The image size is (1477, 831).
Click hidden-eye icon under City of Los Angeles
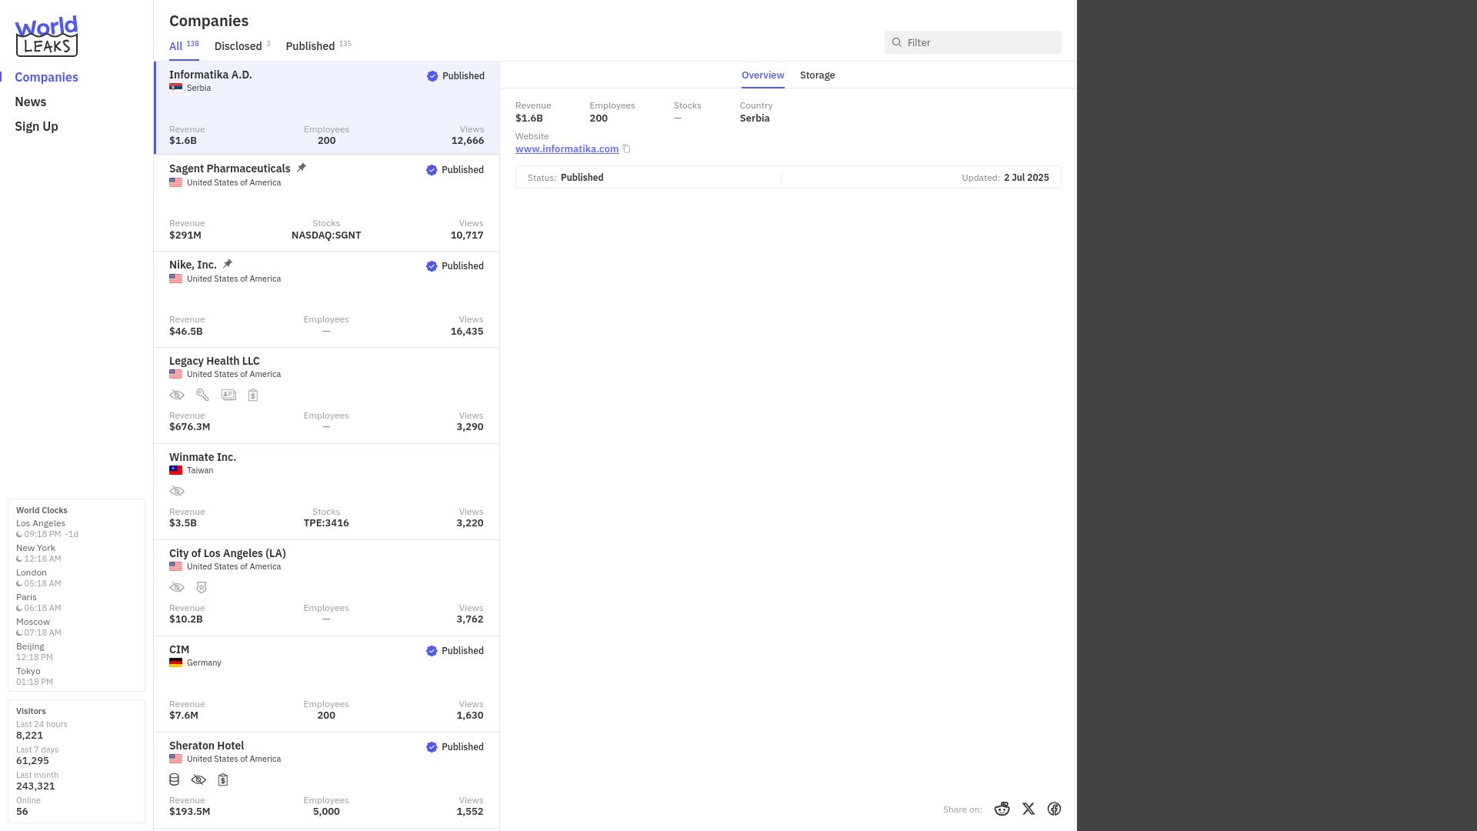click(177, 587)
